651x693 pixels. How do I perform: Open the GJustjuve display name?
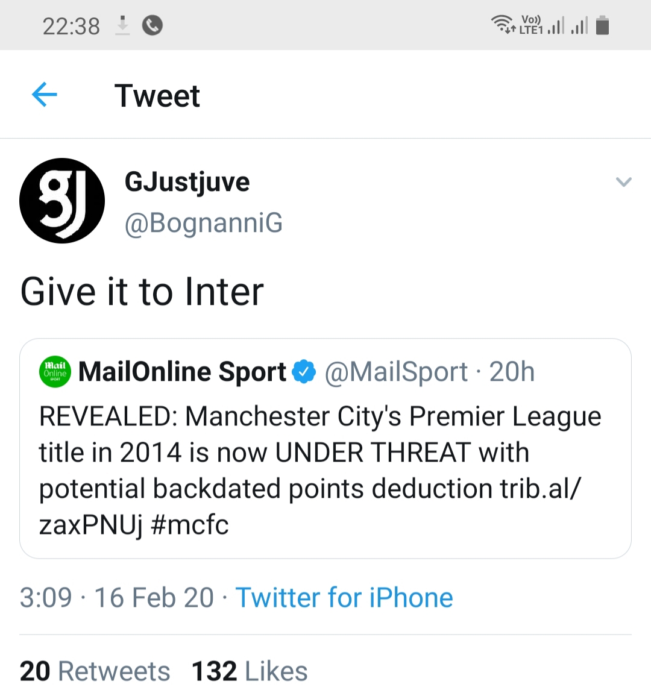click(x=187, y=182)
